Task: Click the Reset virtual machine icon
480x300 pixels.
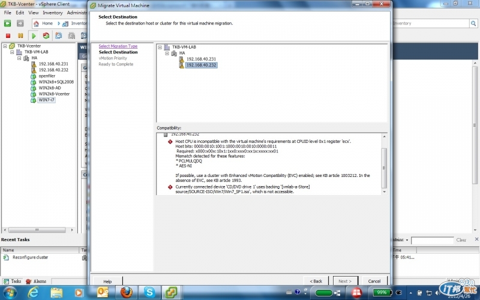Action: coord(46,36)
